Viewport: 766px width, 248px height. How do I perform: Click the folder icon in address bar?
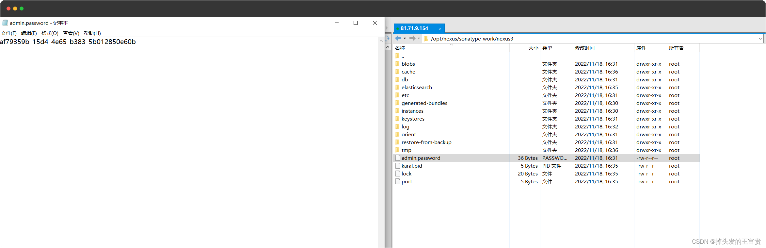pos(426,39)
